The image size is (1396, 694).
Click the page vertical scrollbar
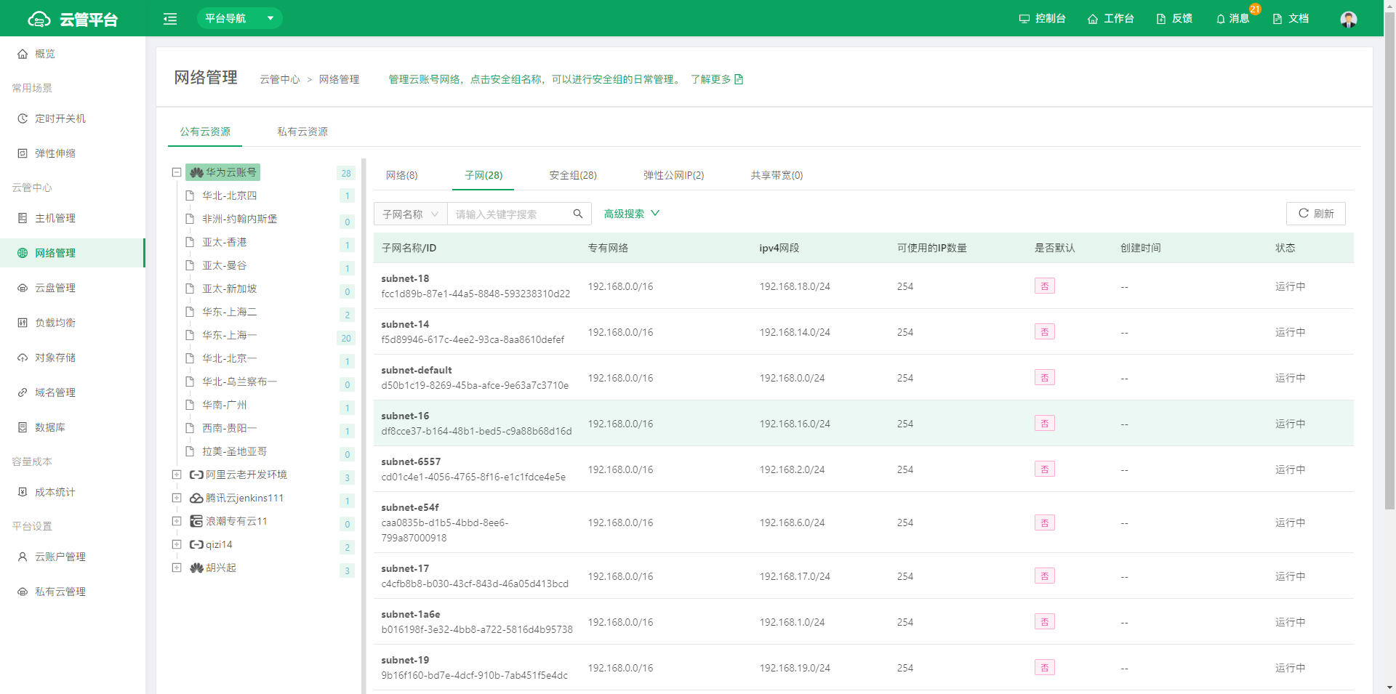pyautogui.click(x=1389, y=262)
